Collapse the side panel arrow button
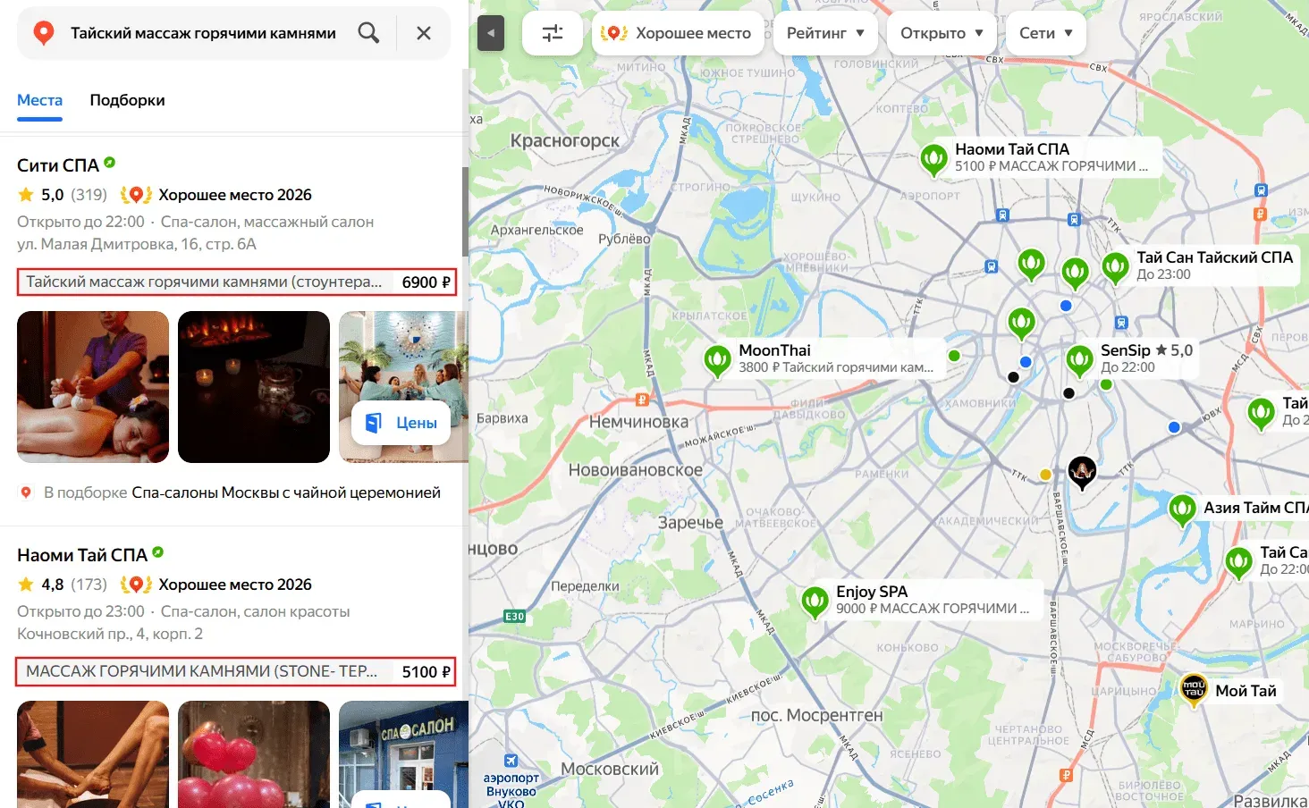The width and height of the screenshot is (1309, 808). click(490, 34)
